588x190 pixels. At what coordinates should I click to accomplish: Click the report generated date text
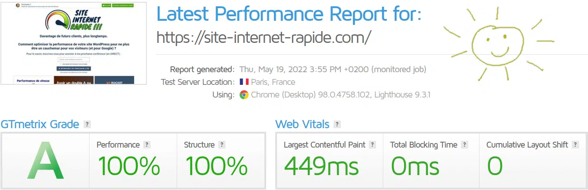tap(333, 70)
